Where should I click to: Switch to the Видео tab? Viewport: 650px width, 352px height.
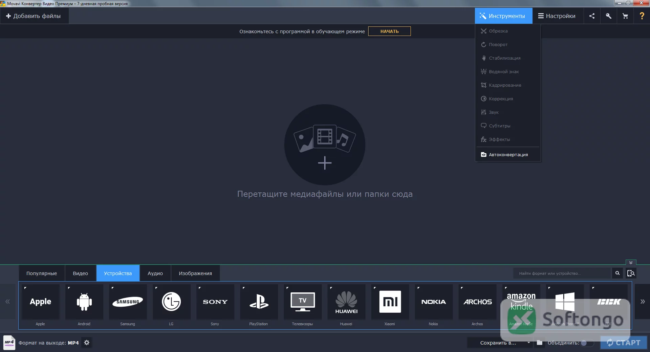coord(80,273)
